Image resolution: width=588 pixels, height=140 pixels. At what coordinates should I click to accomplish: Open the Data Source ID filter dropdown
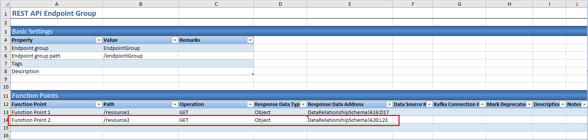[x=429, y=104]
